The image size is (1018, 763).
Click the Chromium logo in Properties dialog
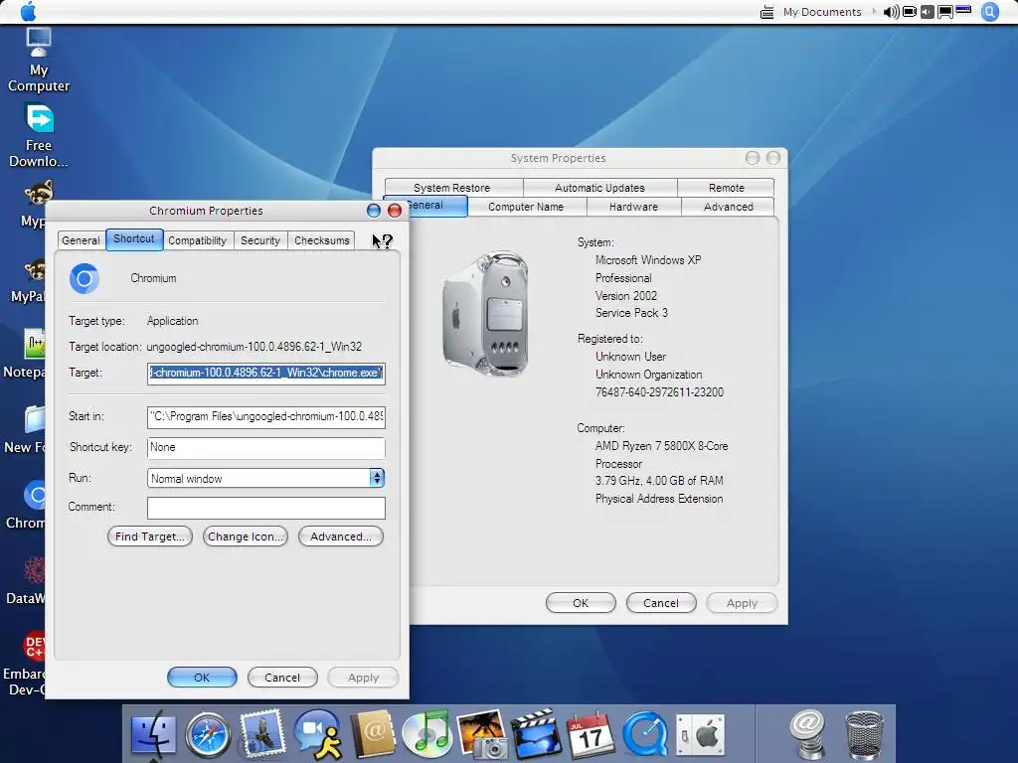(85, 278)
